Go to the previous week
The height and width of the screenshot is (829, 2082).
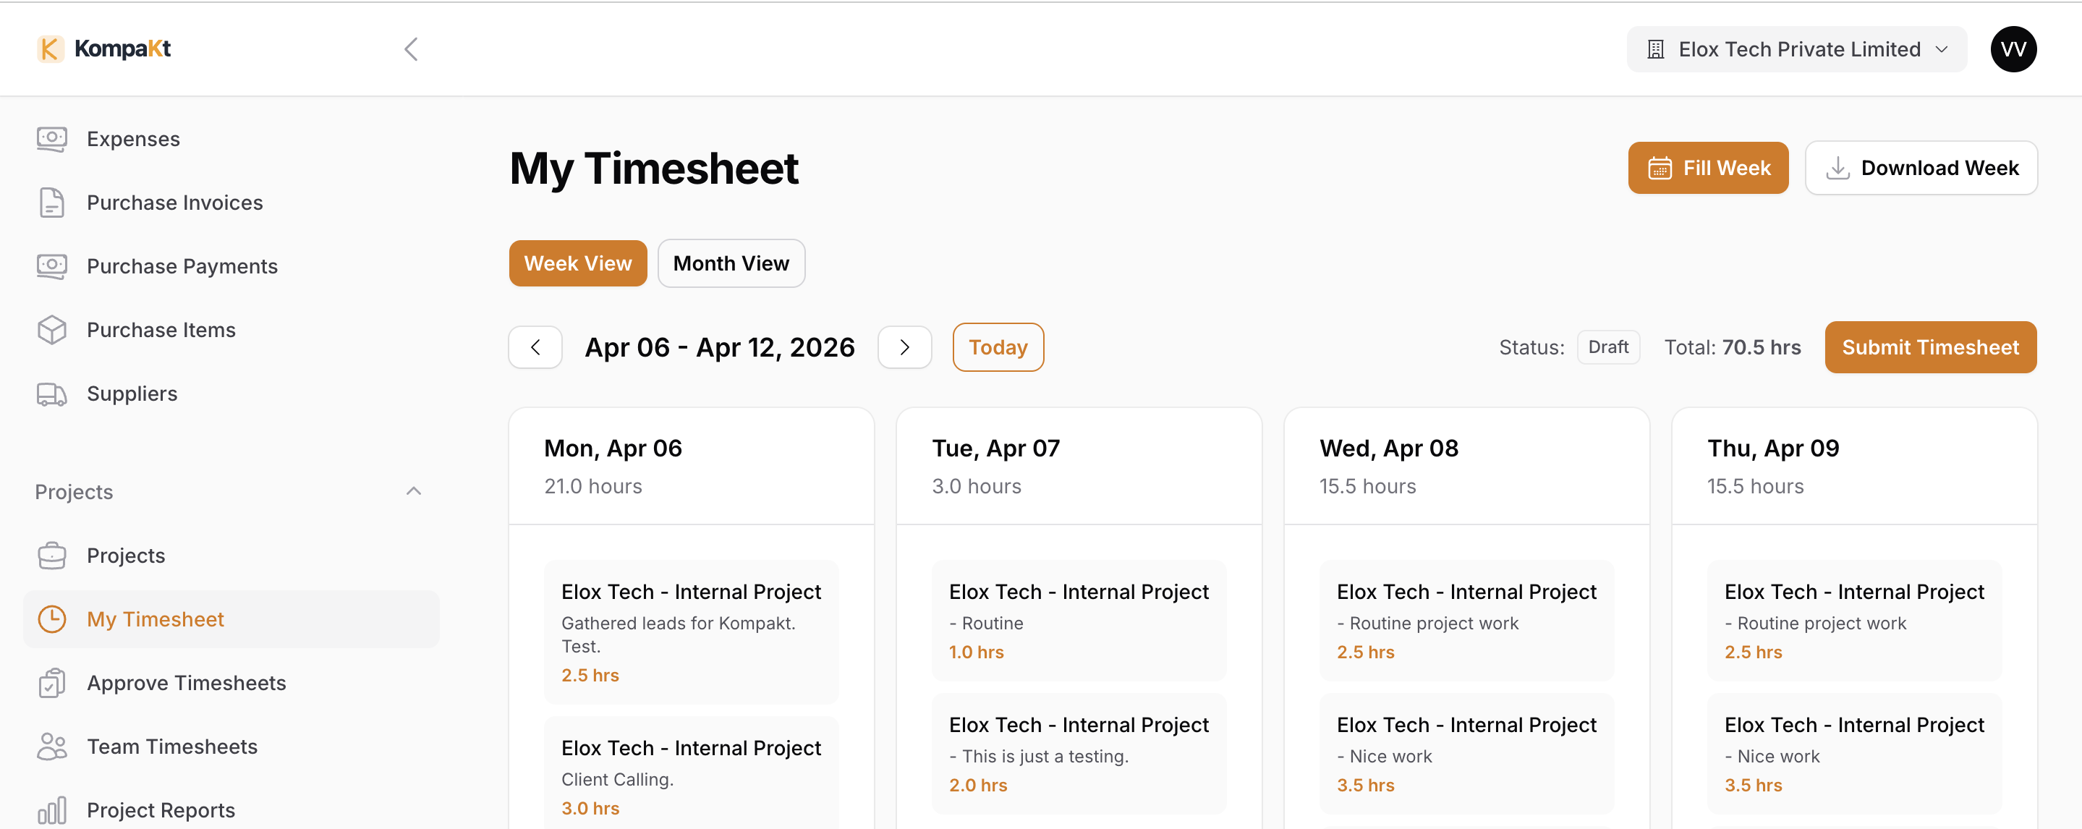[x=535, y=347]
